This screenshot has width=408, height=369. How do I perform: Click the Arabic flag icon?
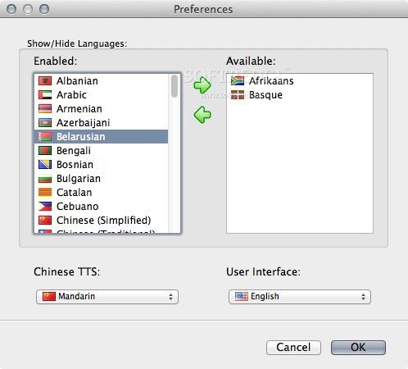pyautogui.click(x=45, y=94)
